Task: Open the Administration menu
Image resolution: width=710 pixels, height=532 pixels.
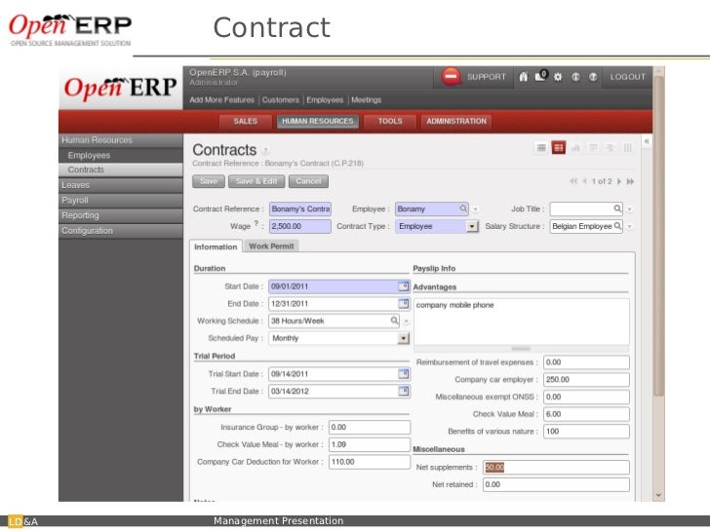Action: click(456, 121)
